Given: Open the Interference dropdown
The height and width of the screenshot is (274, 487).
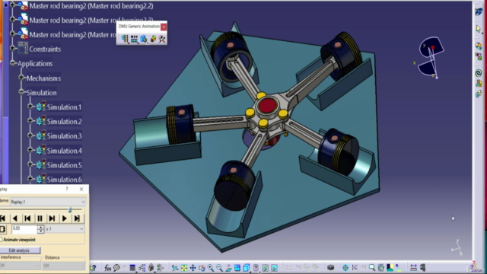Looking at the screenshot, I should coord(20,266).
